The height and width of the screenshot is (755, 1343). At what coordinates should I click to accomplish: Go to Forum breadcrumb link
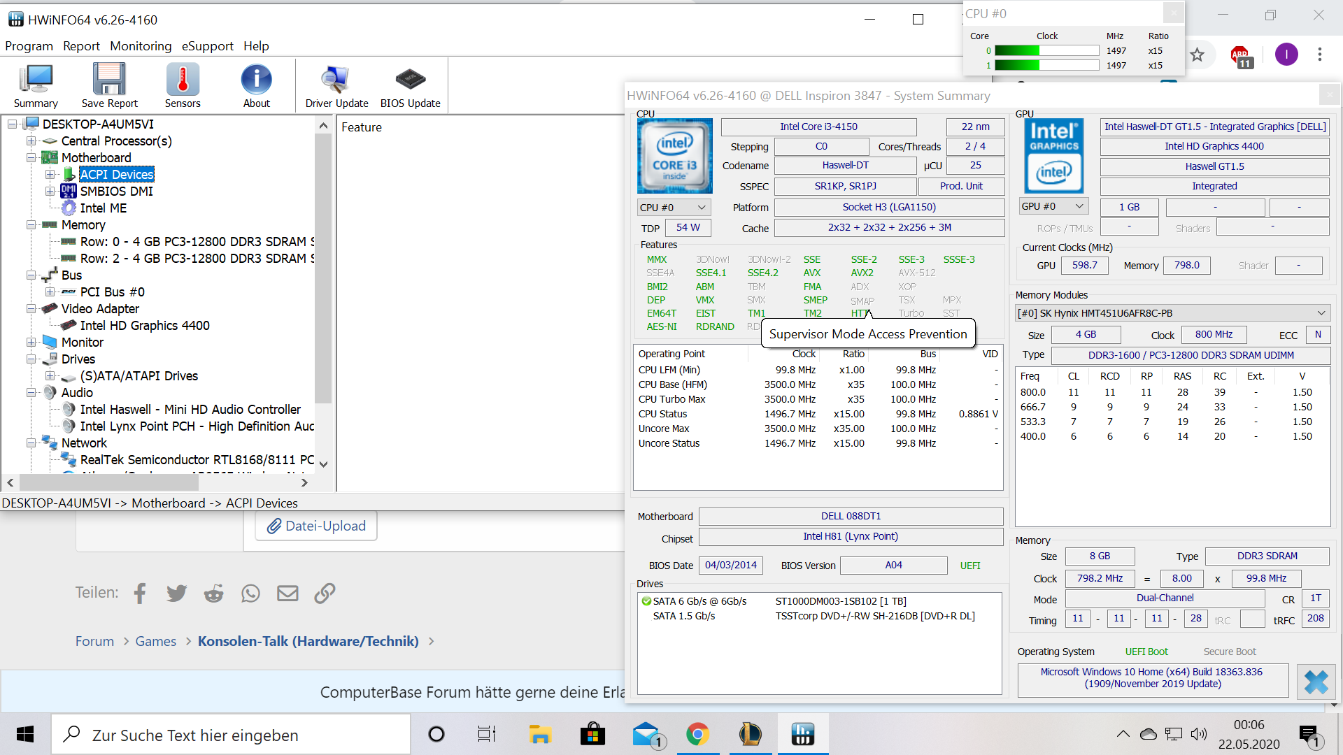[94, 641]
